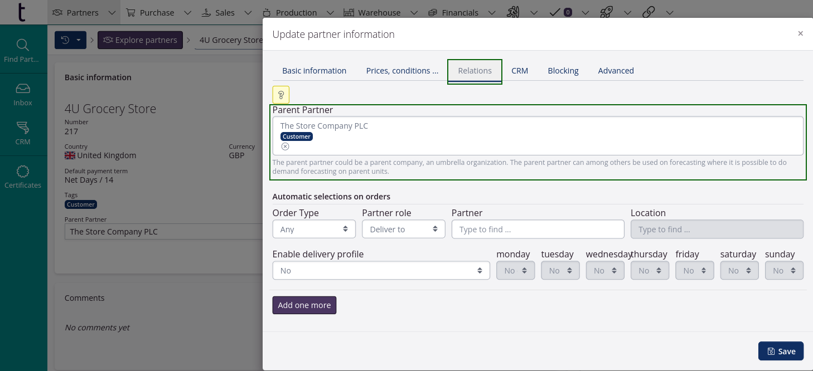Viewport: 813px width, 371px height.
Task: Open the Inbox from sidebar
Action: click(x=23, y=94)
